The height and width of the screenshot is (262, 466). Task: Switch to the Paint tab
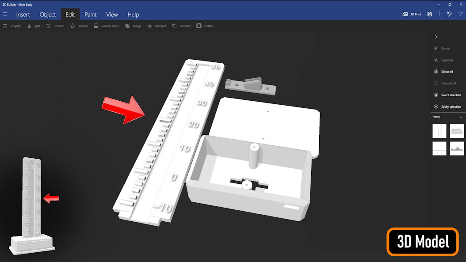(91, 15)
